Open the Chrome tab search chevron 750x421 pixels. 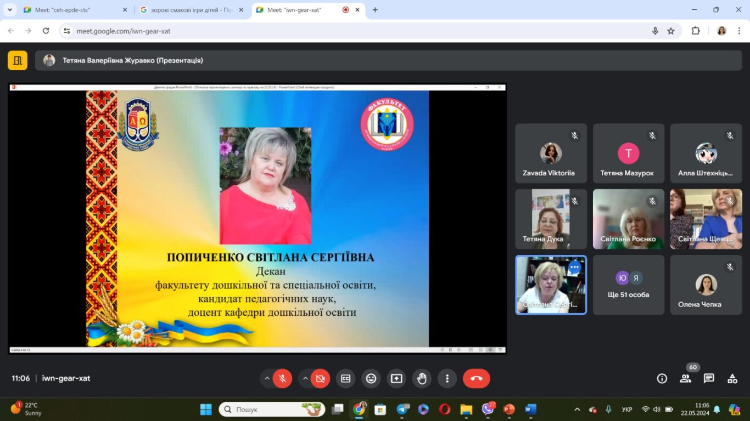(10, 10)
